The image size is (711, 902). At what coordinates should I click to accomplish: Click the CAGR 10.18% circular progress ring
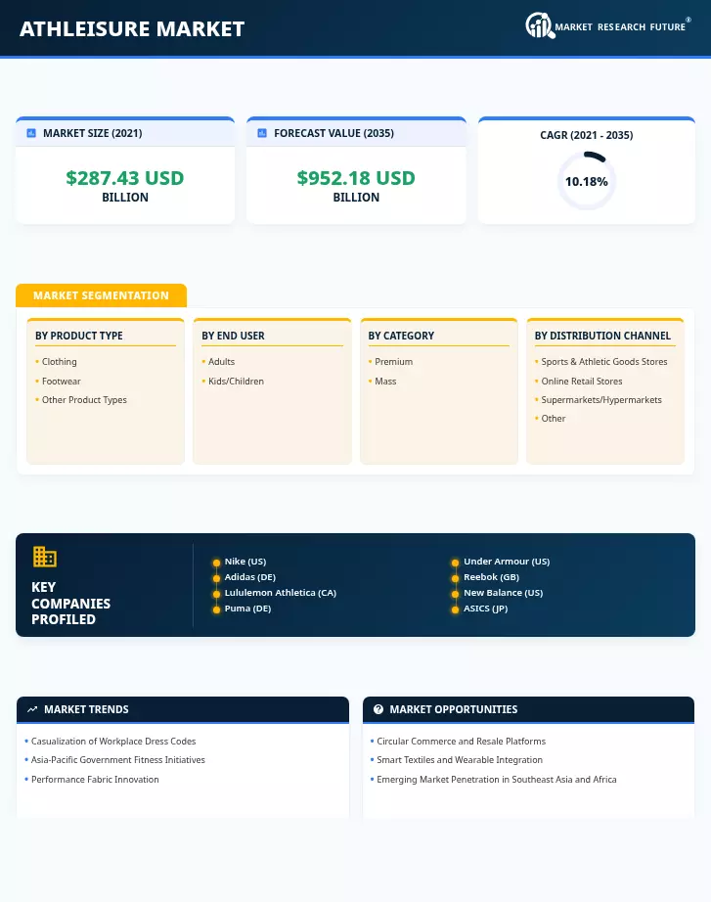(586, 181)
